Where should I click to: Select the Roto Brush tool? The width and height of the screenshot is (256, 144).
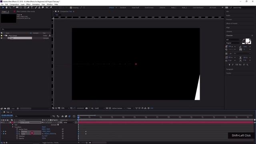[x=47, y=8]
